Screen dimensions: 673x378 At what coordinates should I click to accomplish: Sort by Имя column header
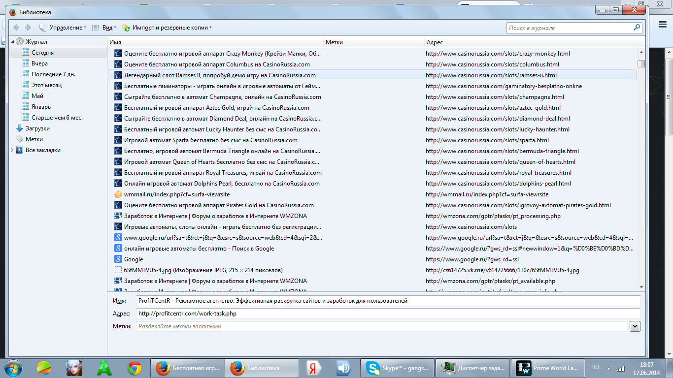point(216,42)
